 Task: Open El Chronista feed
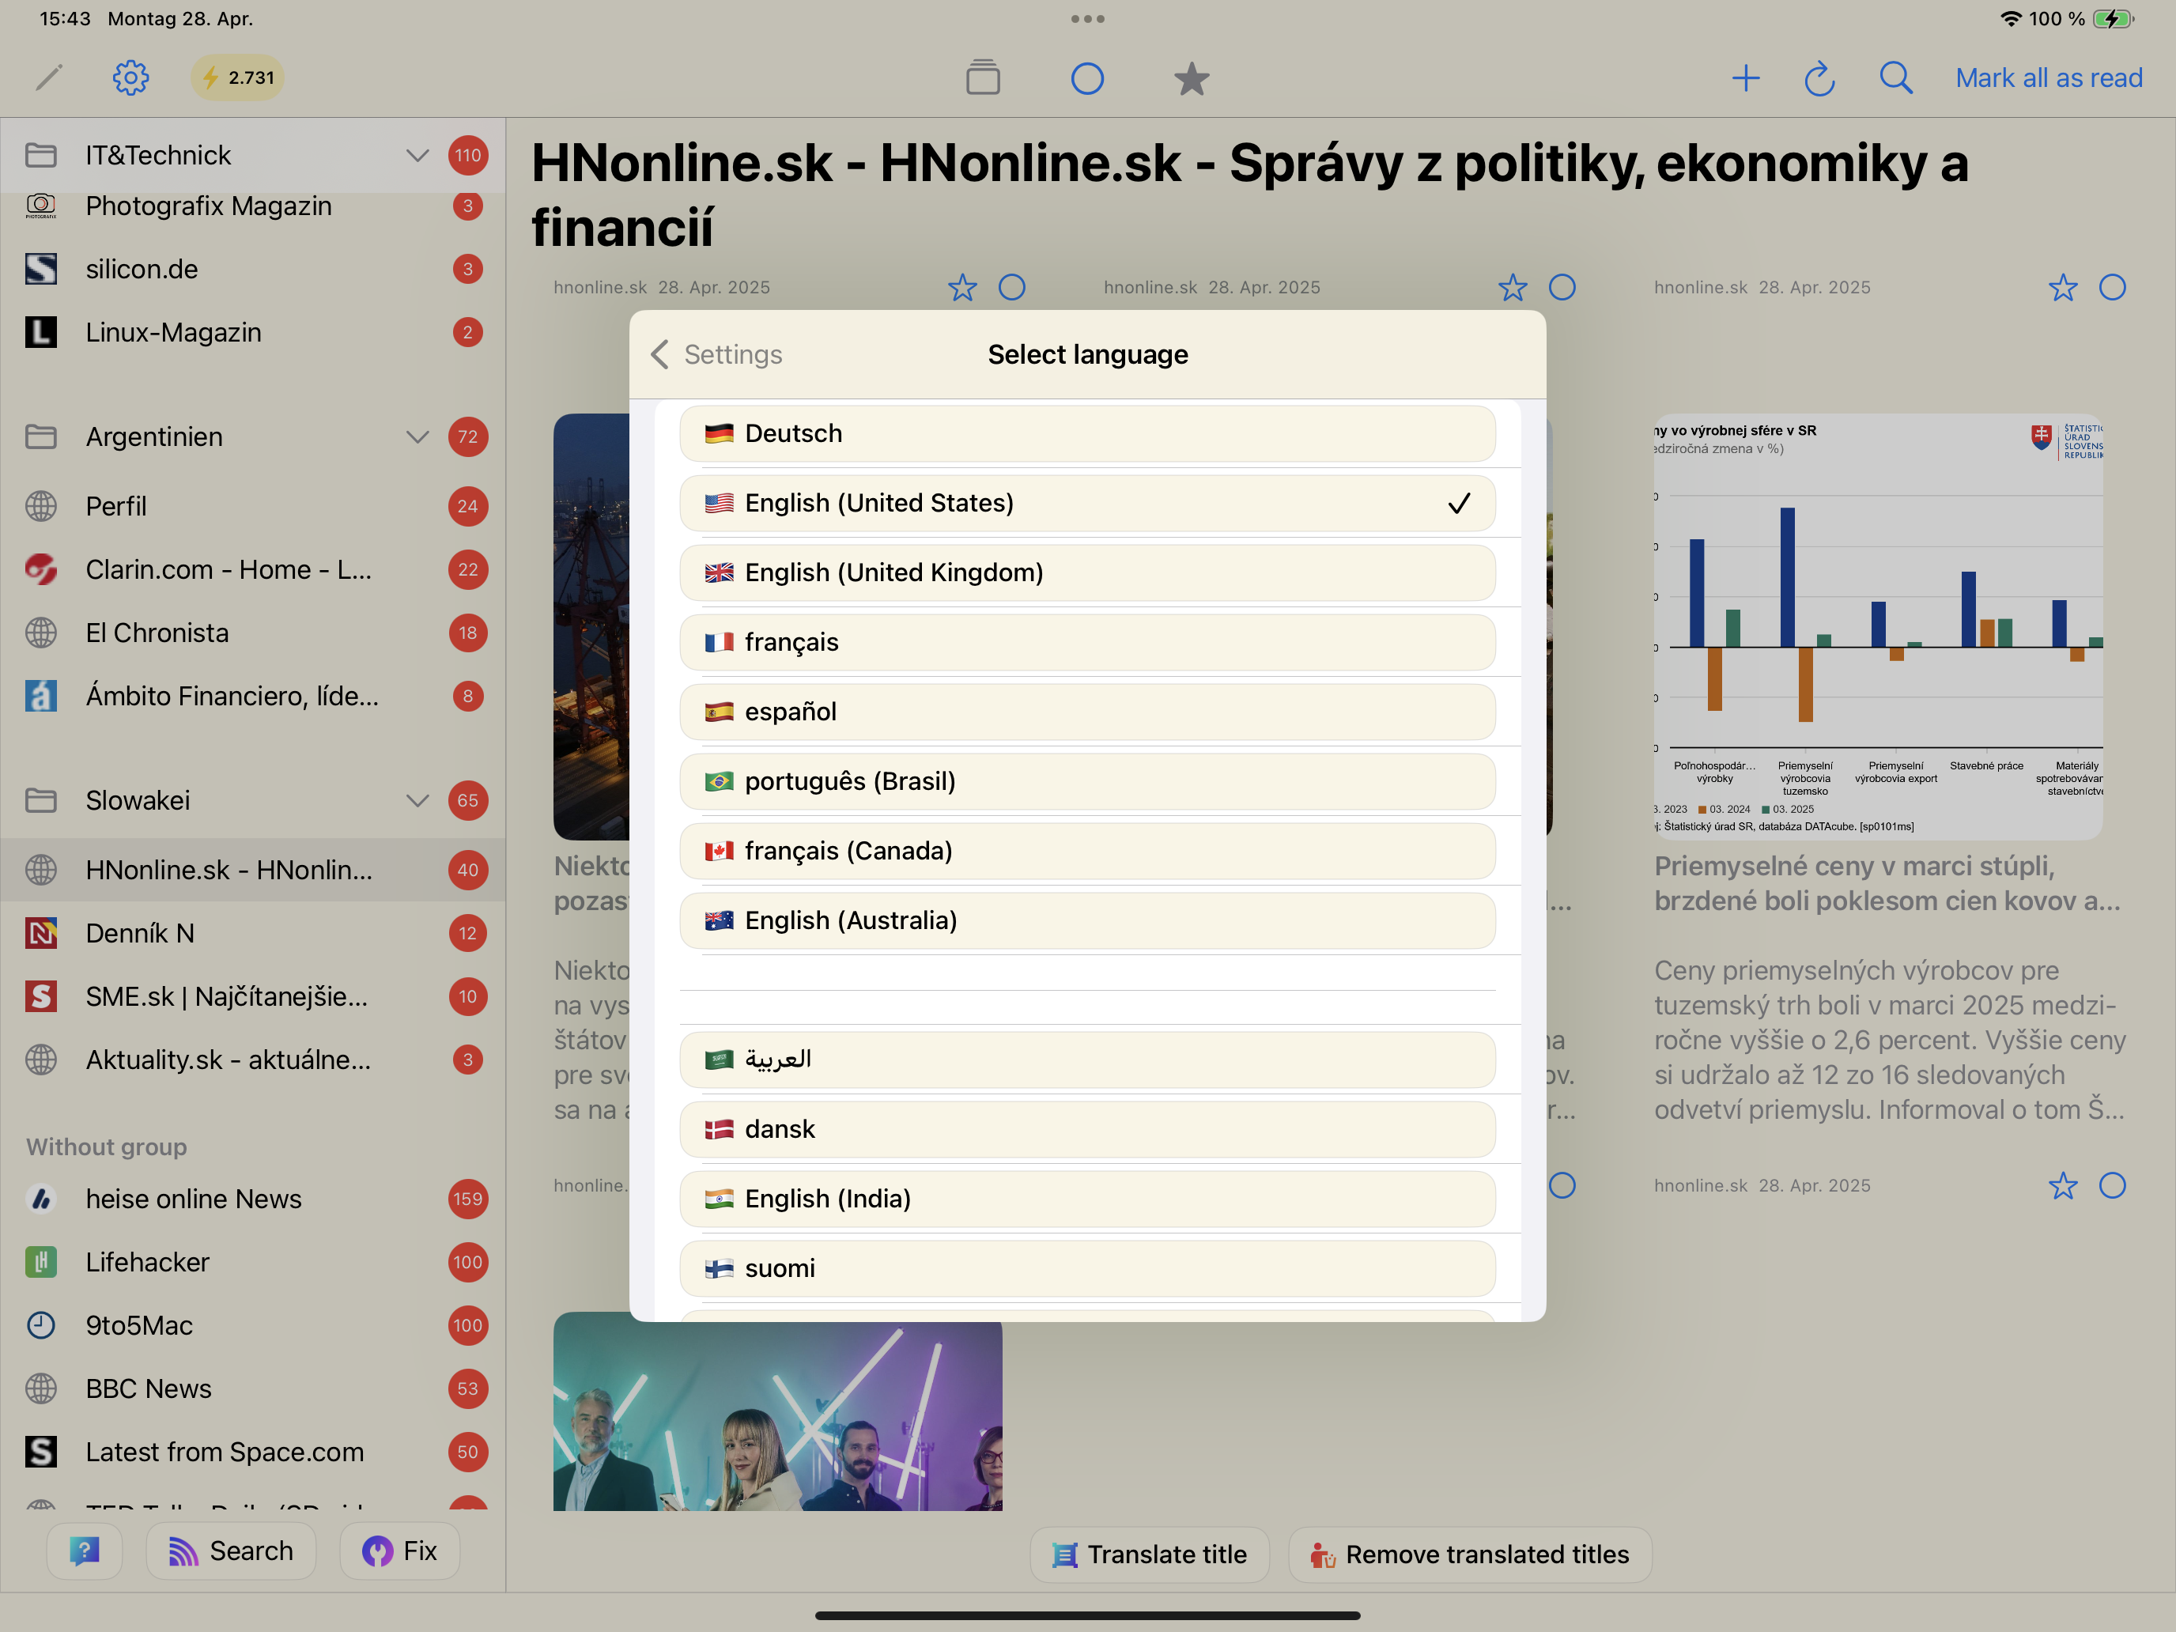(253, 633)
